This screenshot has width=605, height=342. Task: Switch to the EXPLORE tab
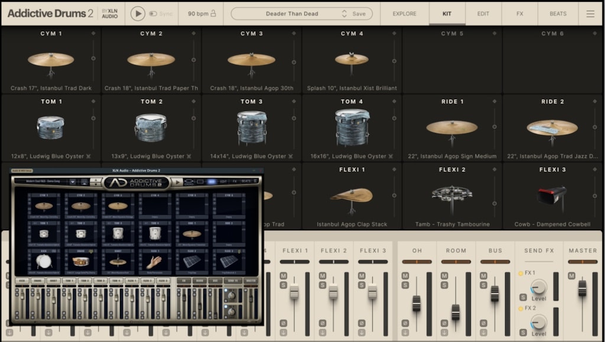click(x=404, y=14)
